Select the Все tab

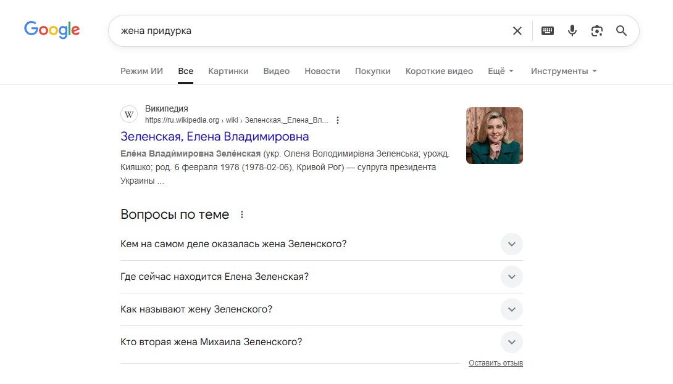[x=185, y=71]
